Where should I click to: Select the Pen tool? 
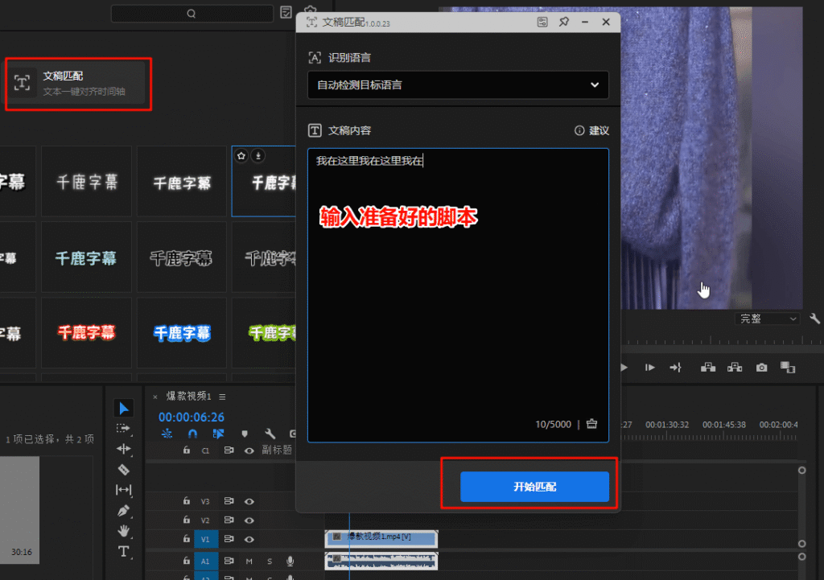click(x=123, y=510)
